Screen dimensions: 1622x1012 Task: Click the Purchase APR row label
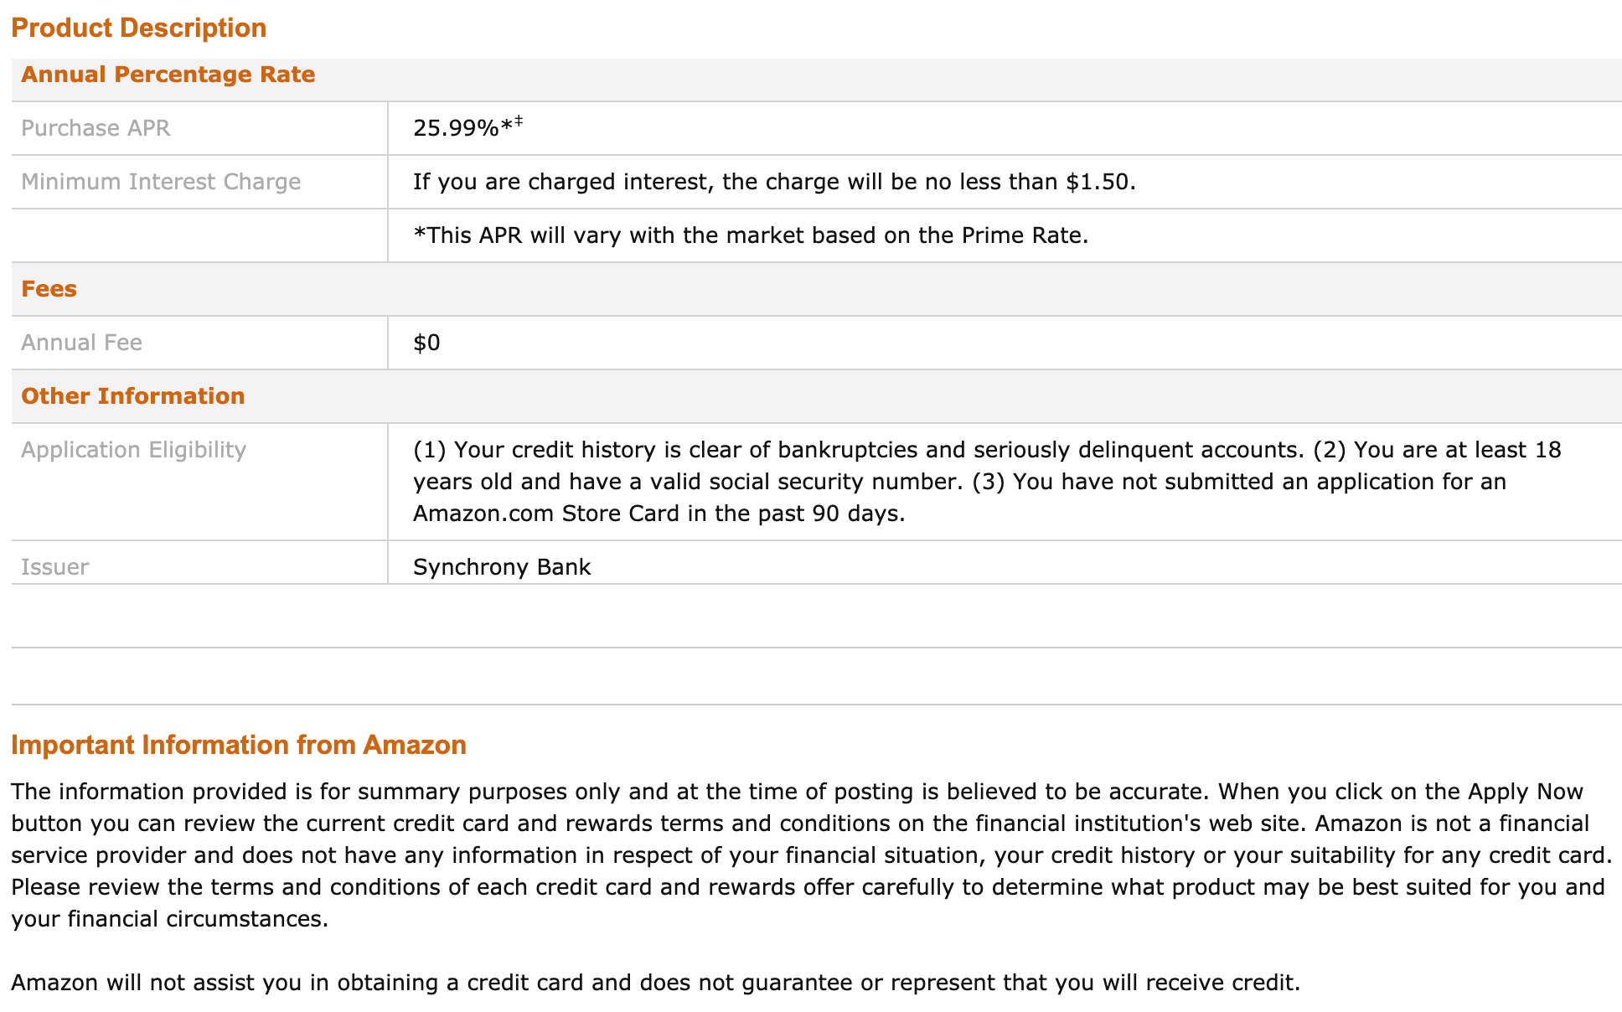96,128
